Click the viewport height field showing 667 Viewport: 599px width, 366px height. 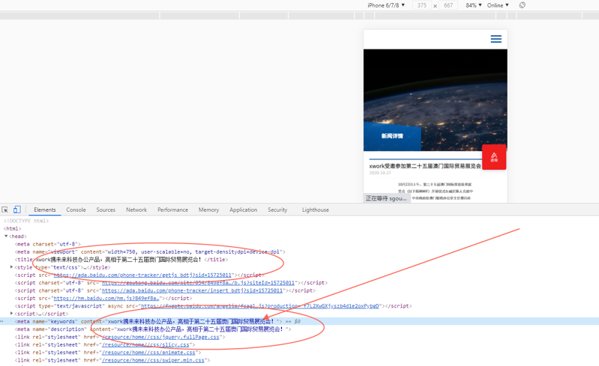(448, 5)
